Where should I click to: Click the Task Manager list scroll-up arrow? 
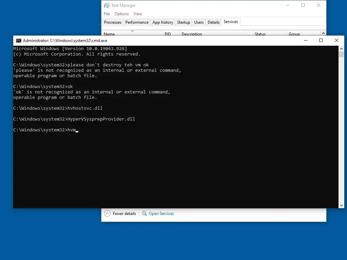(x=323, y=33)
